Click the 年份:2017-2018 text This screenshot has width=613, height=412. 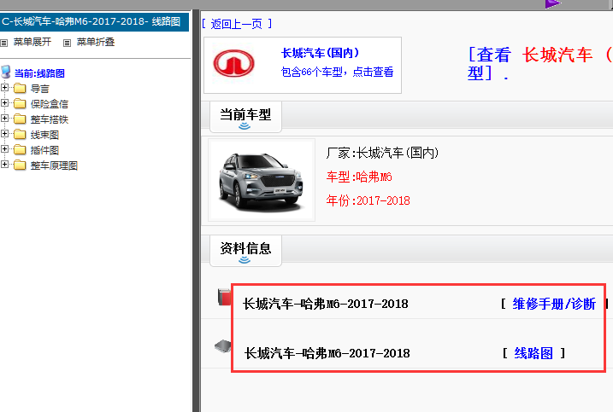[x=368, y=200]
